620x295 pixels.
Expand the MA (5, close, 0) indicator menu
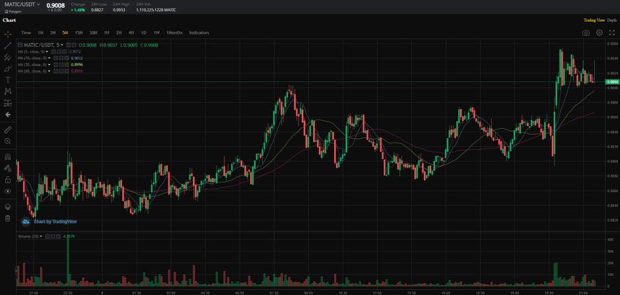pyautogui.click(x=50, y=51)
